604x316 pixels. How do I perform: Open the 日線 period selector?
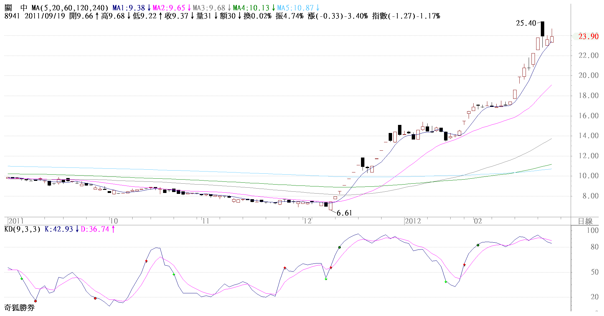(x=585, y=221)
